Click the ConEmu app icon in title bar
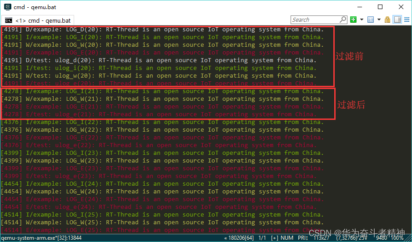This screenshot has width=412, height=242. tap(8, 7)
